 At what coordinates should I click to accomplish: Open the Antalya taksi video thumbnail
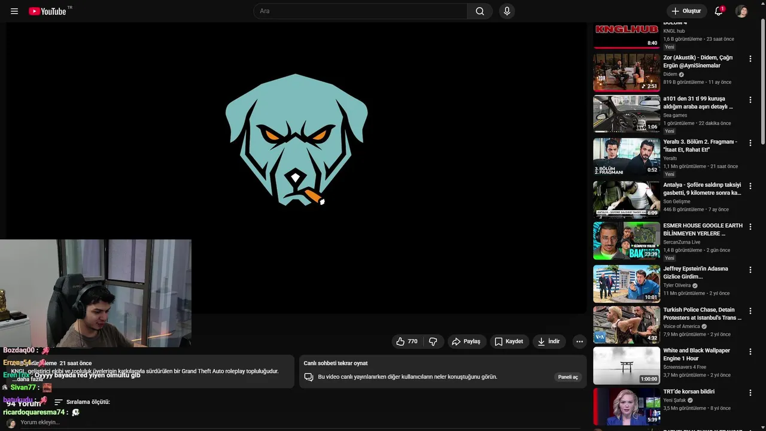point(627,199)
